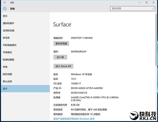Click serial number 052031354153
Image resolution: width=158 pixels, height=122 pixels.
[x=79, y=93]
